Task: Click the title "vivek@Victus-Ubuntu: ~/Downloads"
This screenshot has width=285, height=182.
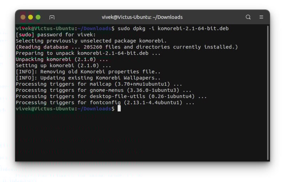Action: point(142,17)
